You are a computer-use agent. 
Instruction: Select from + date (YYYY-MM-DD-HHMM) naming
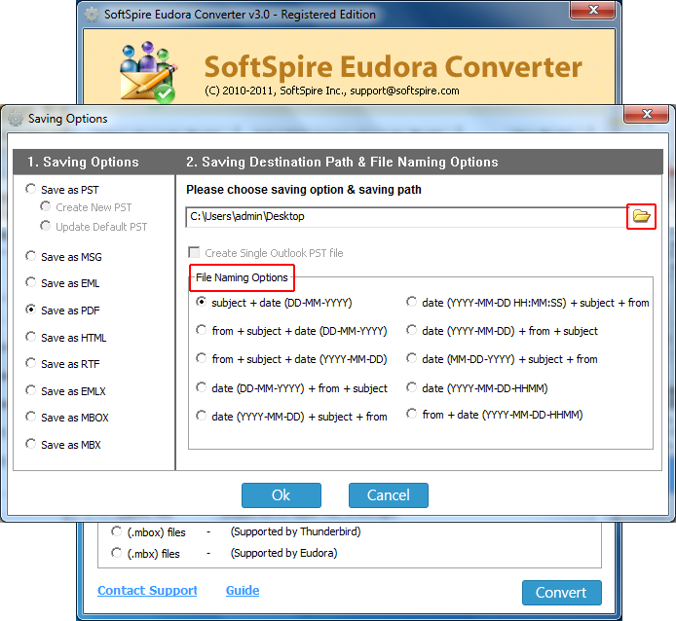[412, 414]
